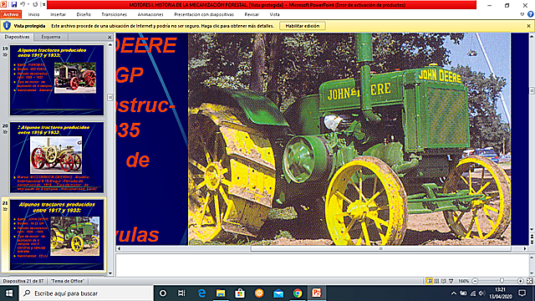Close the slides thumbnail pane
Viewport: 535px width, 301px height.
pyautogui.click(x=110, y=37)
